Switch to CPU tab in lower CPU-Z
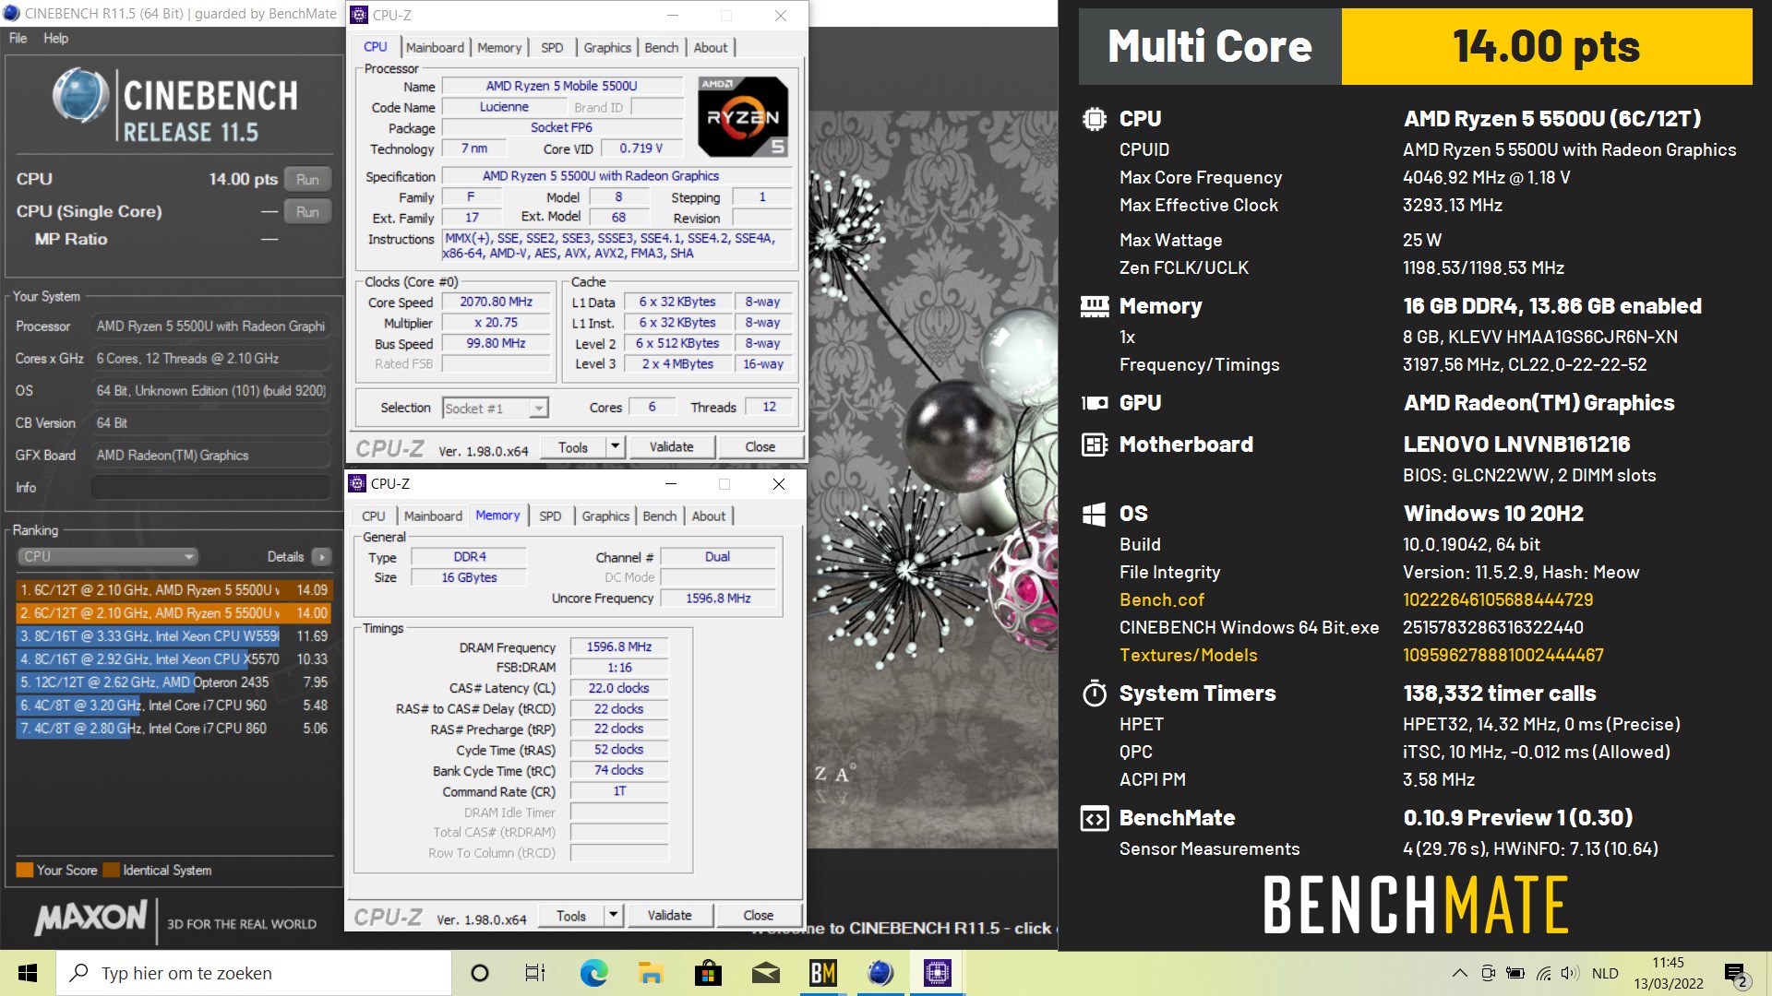The height and width of the screenshot is (996, 1772). tap(374, 516)
